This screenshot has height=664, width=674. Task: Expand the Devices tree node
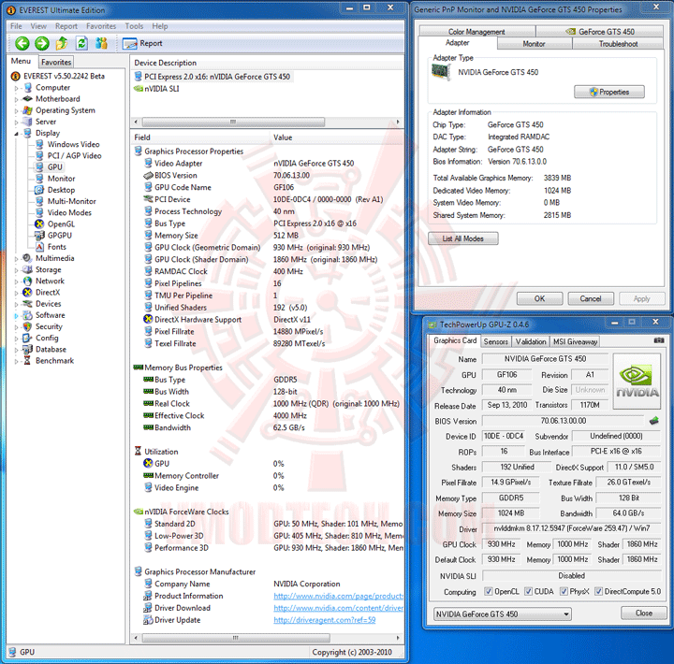point(17,304)
